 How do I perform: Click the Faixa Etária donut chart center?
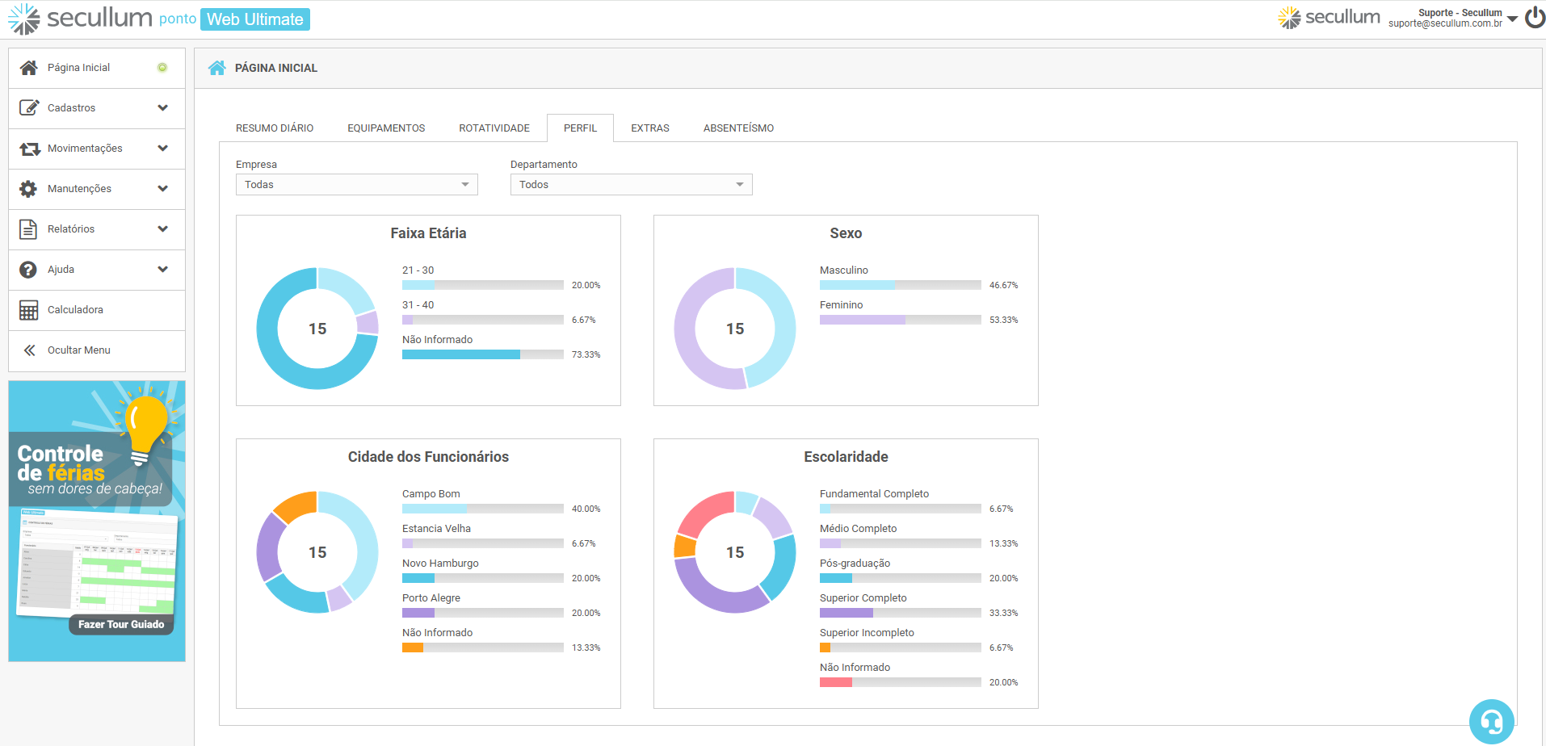pyautogui.click(x=317, y=329)
